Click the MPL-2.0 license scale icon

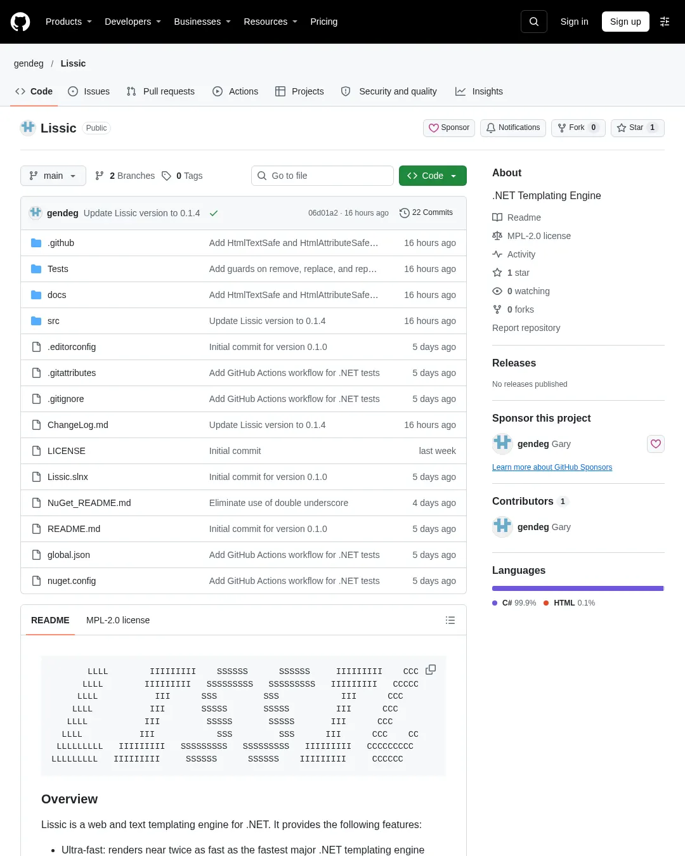click(x=497, y=236)
